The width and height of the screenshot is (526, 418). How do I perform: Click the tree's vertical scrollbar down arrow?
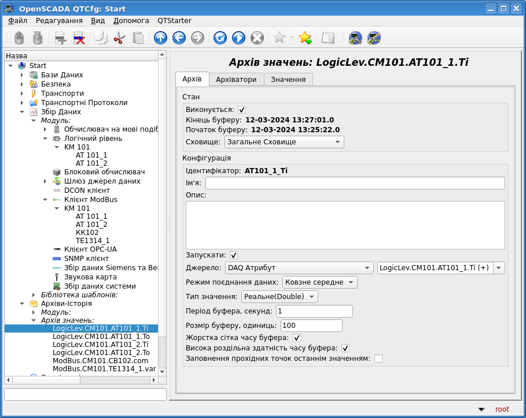(x=162, y=371)
